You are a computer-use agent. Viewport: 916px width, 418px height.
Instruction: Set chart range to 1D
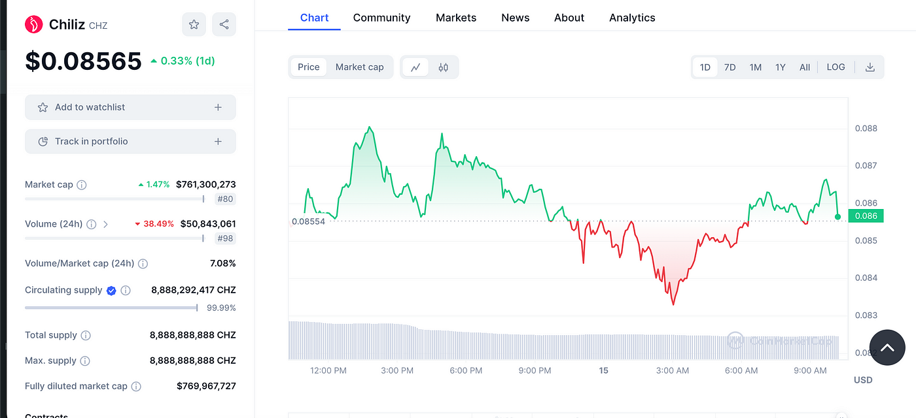coord(705,67)
